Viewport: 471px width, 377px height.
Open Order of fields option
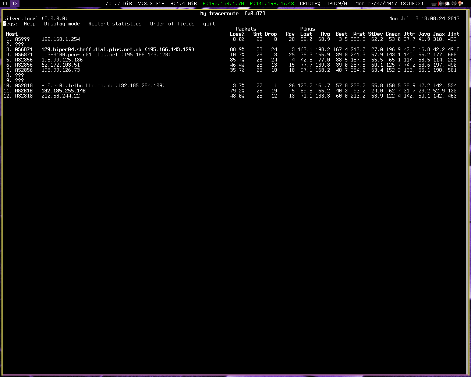click(x=172, y=24)
